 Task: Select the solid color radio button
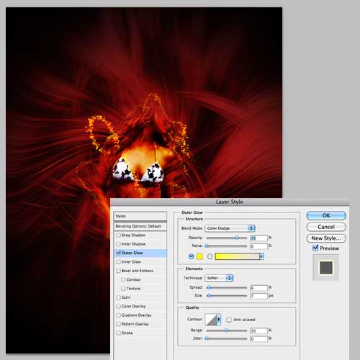(x=191, y=256)
